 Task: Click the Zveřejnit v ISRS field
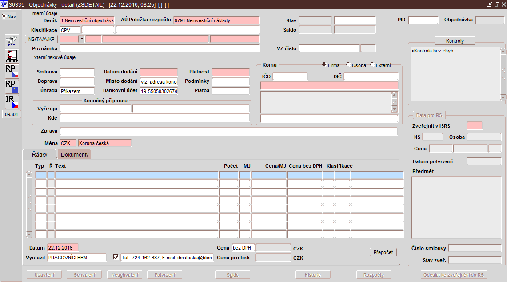[475, 125]
